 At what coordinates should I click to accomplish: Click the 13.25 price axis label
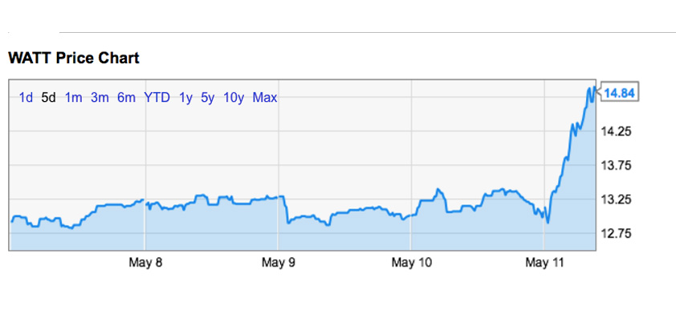point(616,200)
